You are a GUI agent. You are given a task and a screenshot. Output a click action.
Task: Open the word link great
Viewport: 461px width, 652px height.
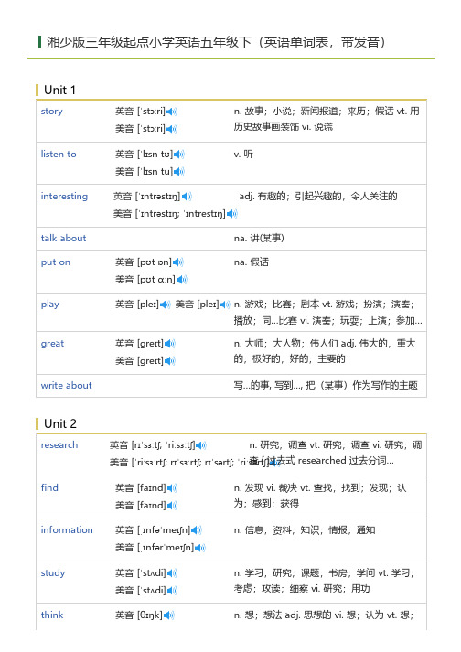click(x=52, y=344)
